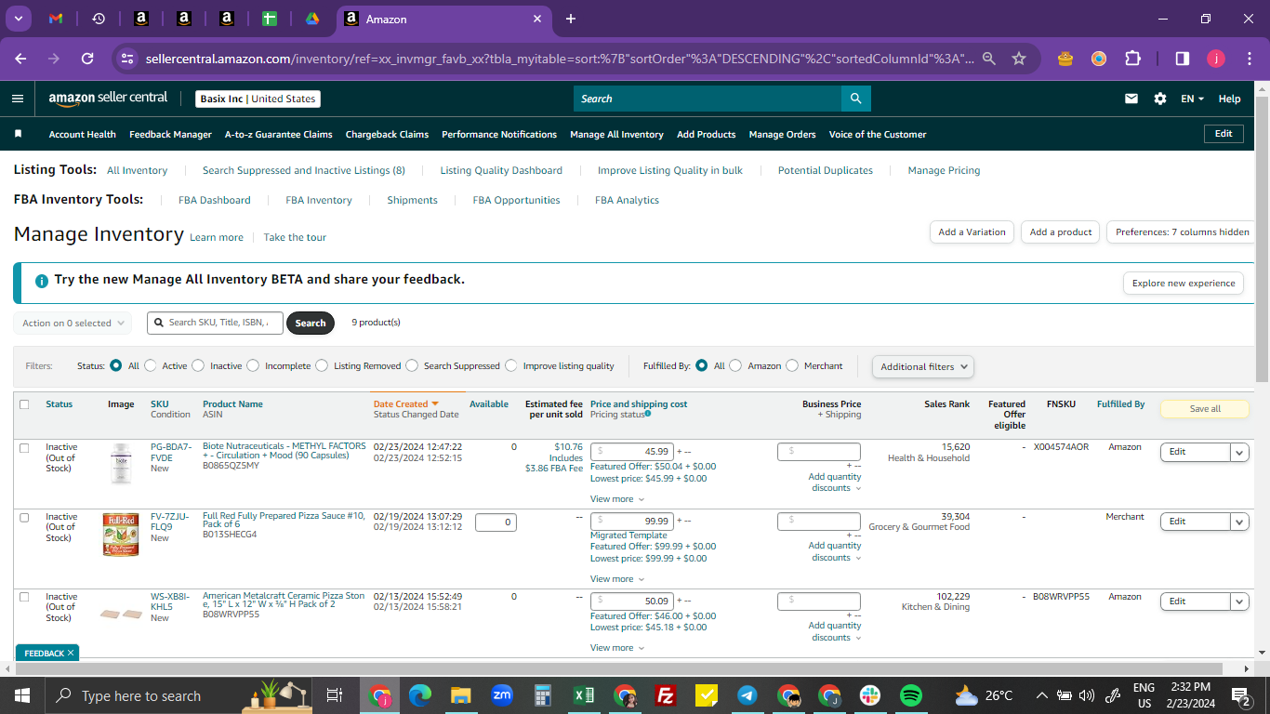This screenshot has width=1270, height=714.
Task: Reload the page in Chrome
Action: [x=87, y=59]
